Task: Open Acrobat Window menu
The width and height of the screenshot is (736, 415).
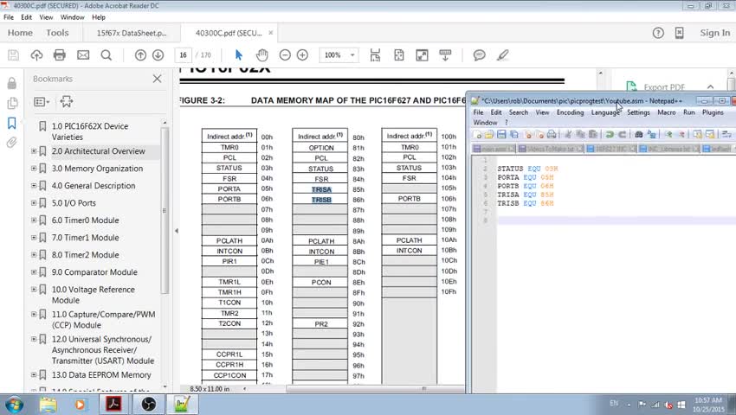Action: pyautogui.click(x=72, y=17)
